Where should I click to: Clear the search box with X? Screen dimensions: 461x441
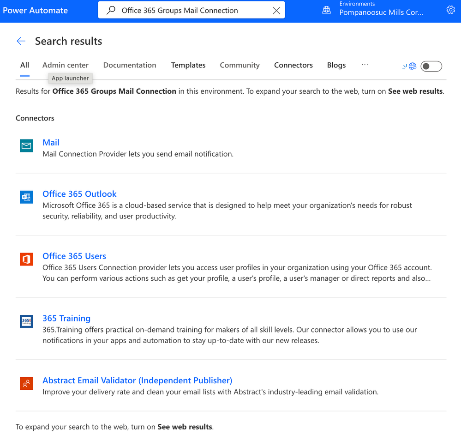276,10
